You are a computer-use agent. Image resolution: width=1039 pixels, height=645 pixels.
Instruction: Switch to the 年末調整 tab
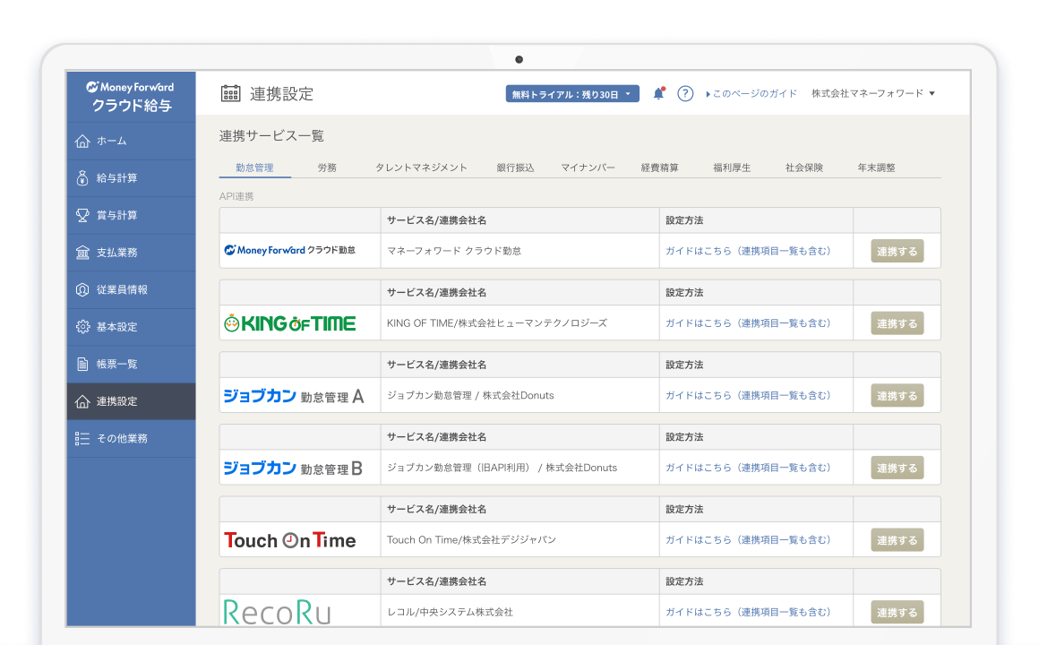point(876,168)
